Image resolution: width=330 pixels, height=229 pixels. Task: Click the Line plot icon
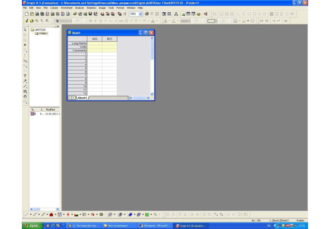point(26,214)
